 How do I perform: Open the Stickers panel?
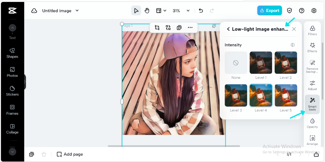pyautogui.click(x=12, y=91)
